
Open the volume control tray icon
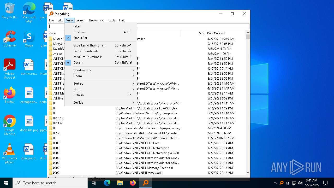point(300,183)
